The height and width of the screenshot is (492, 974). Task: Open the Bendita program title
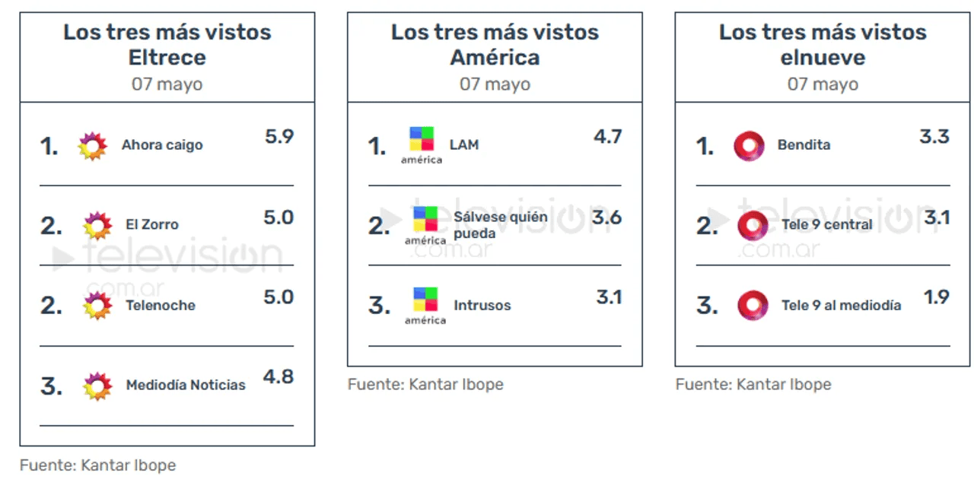point(804,144)
